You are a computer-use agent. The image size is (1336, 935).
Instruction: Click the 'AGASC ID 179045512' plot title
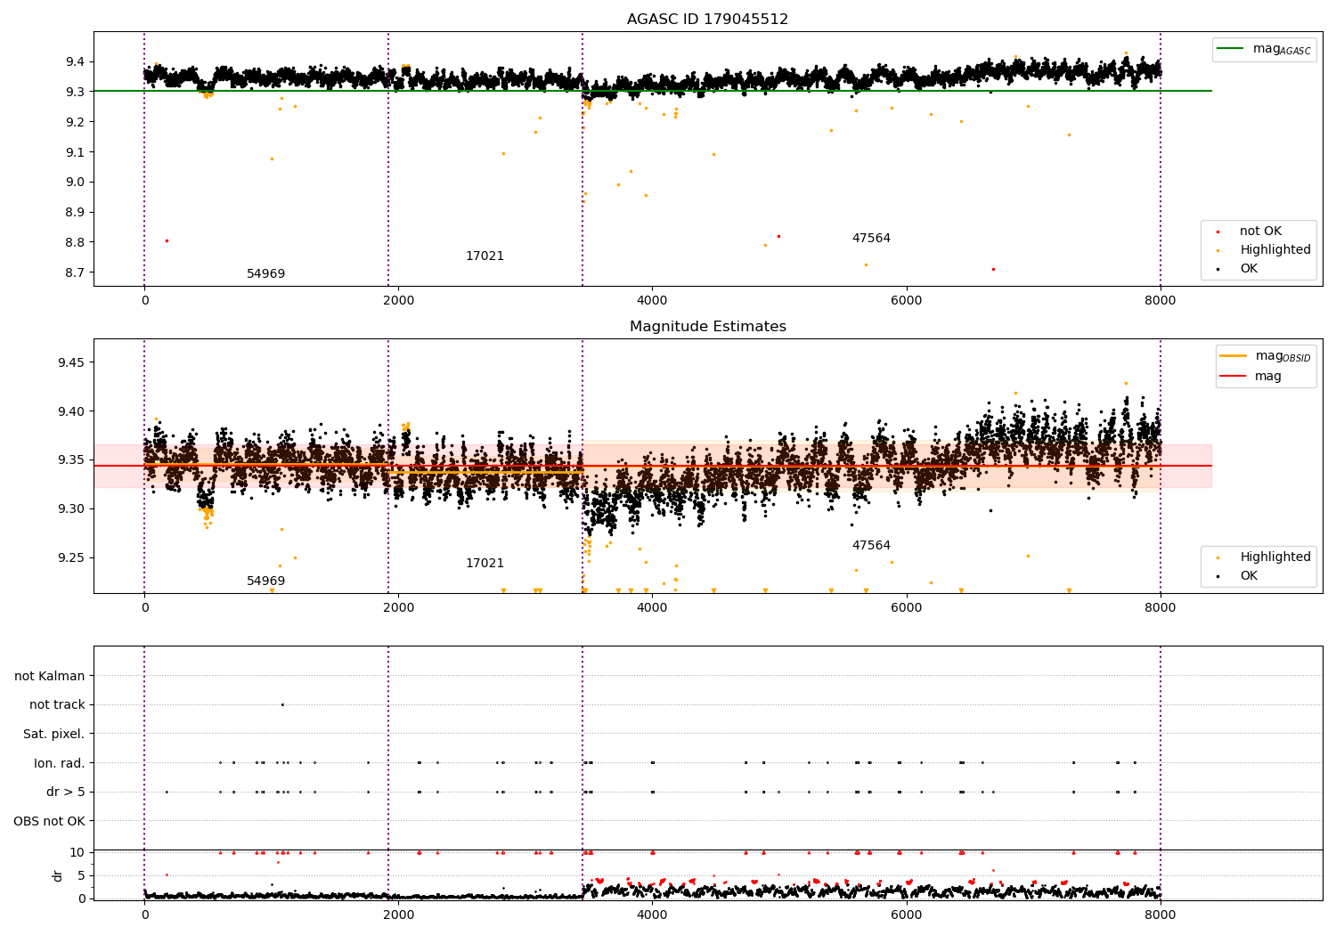tap(707, 20)
